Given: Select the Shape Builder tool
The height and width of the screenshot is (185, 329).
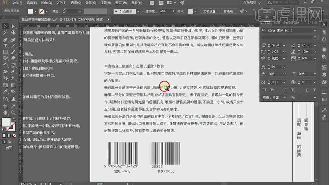Looking at the screenshot, I should [5, 78].
